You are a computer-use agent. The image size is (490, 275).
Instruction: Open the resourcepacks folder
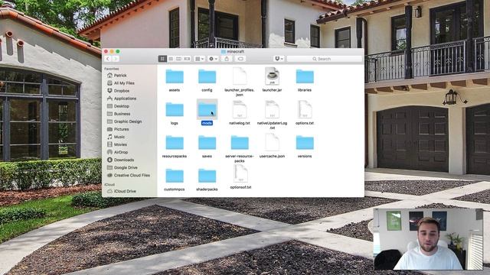point(175,143)
